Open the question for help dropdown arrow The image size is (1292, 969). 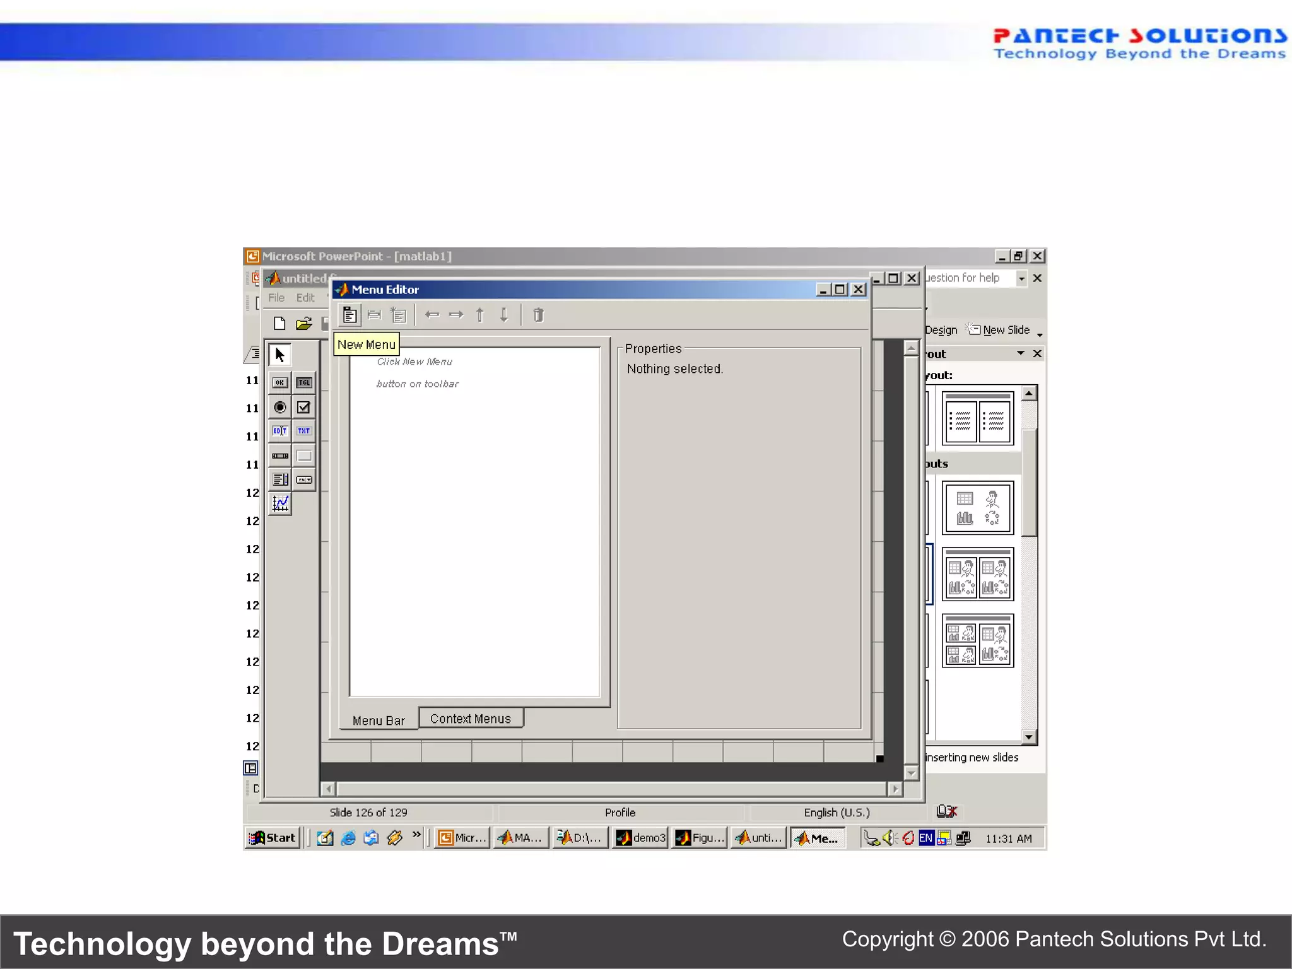pyautogui.click(x=1021, y=278)
